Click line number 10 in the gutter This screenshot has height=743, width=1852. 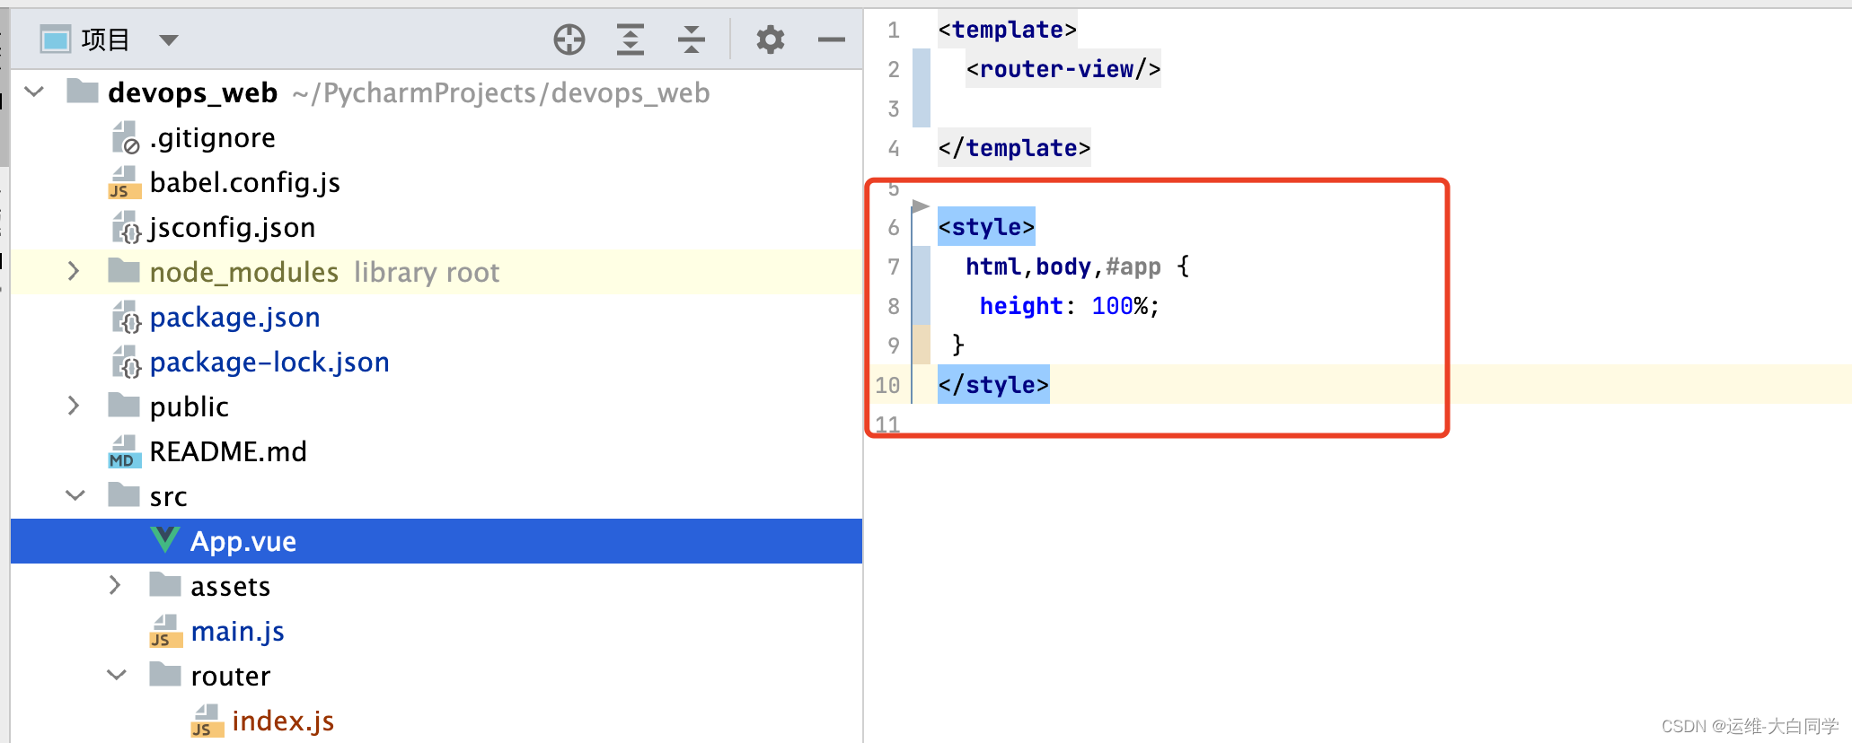887,385
